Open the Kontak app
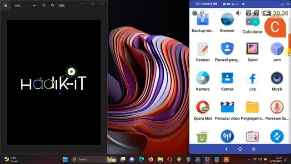The height and width of the screenshot is (164, 291). coord(227,81)
